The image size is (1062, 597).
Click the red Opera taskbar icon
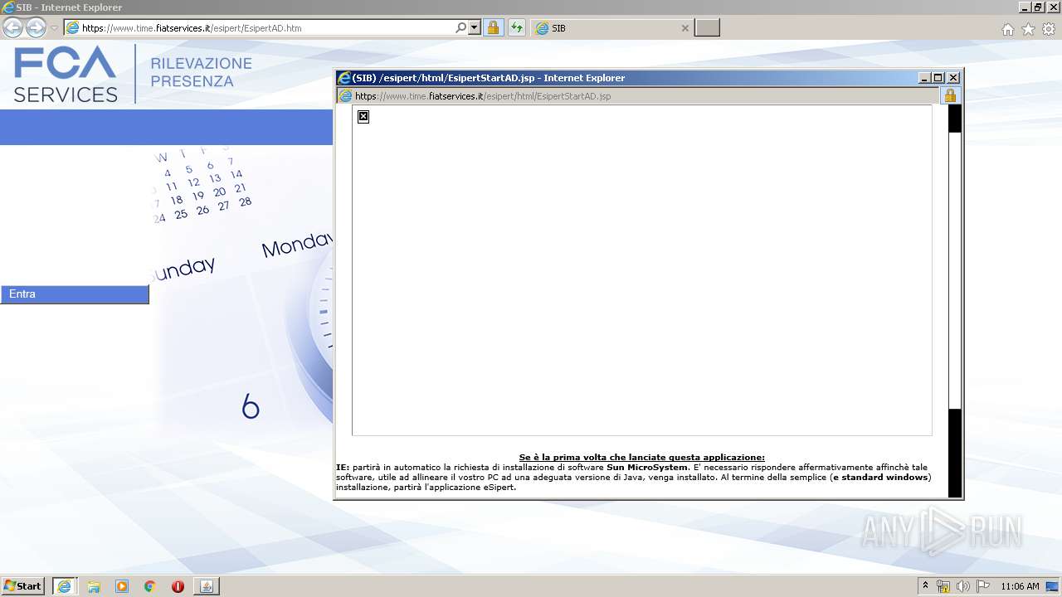pyautogui.click(x=178, y=586)
